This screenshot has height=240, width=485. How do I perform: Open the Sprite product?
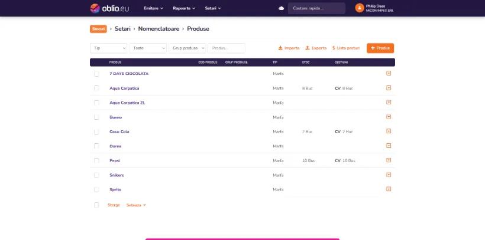coord(115,190)
